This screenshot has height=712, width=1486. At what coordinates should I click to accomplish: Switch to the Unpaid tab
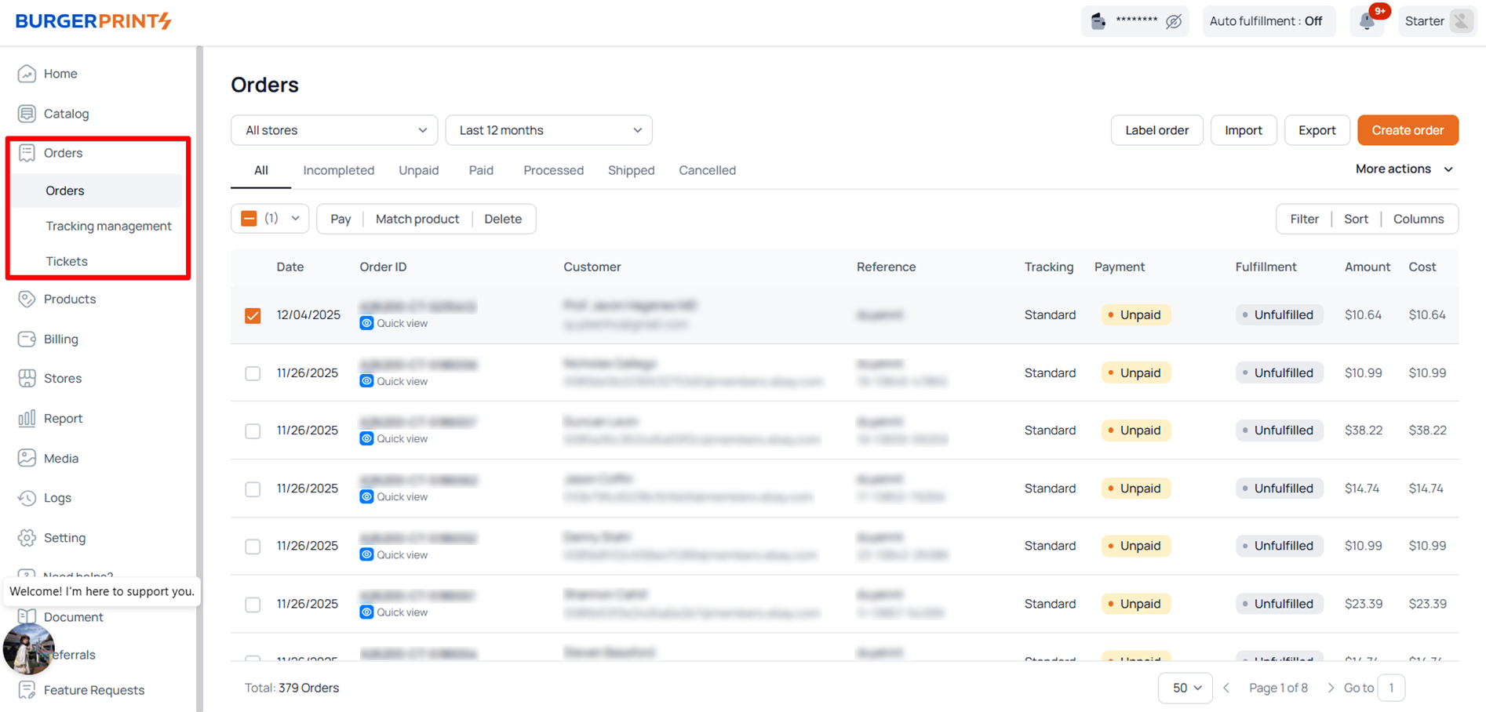tap(418, 170)
